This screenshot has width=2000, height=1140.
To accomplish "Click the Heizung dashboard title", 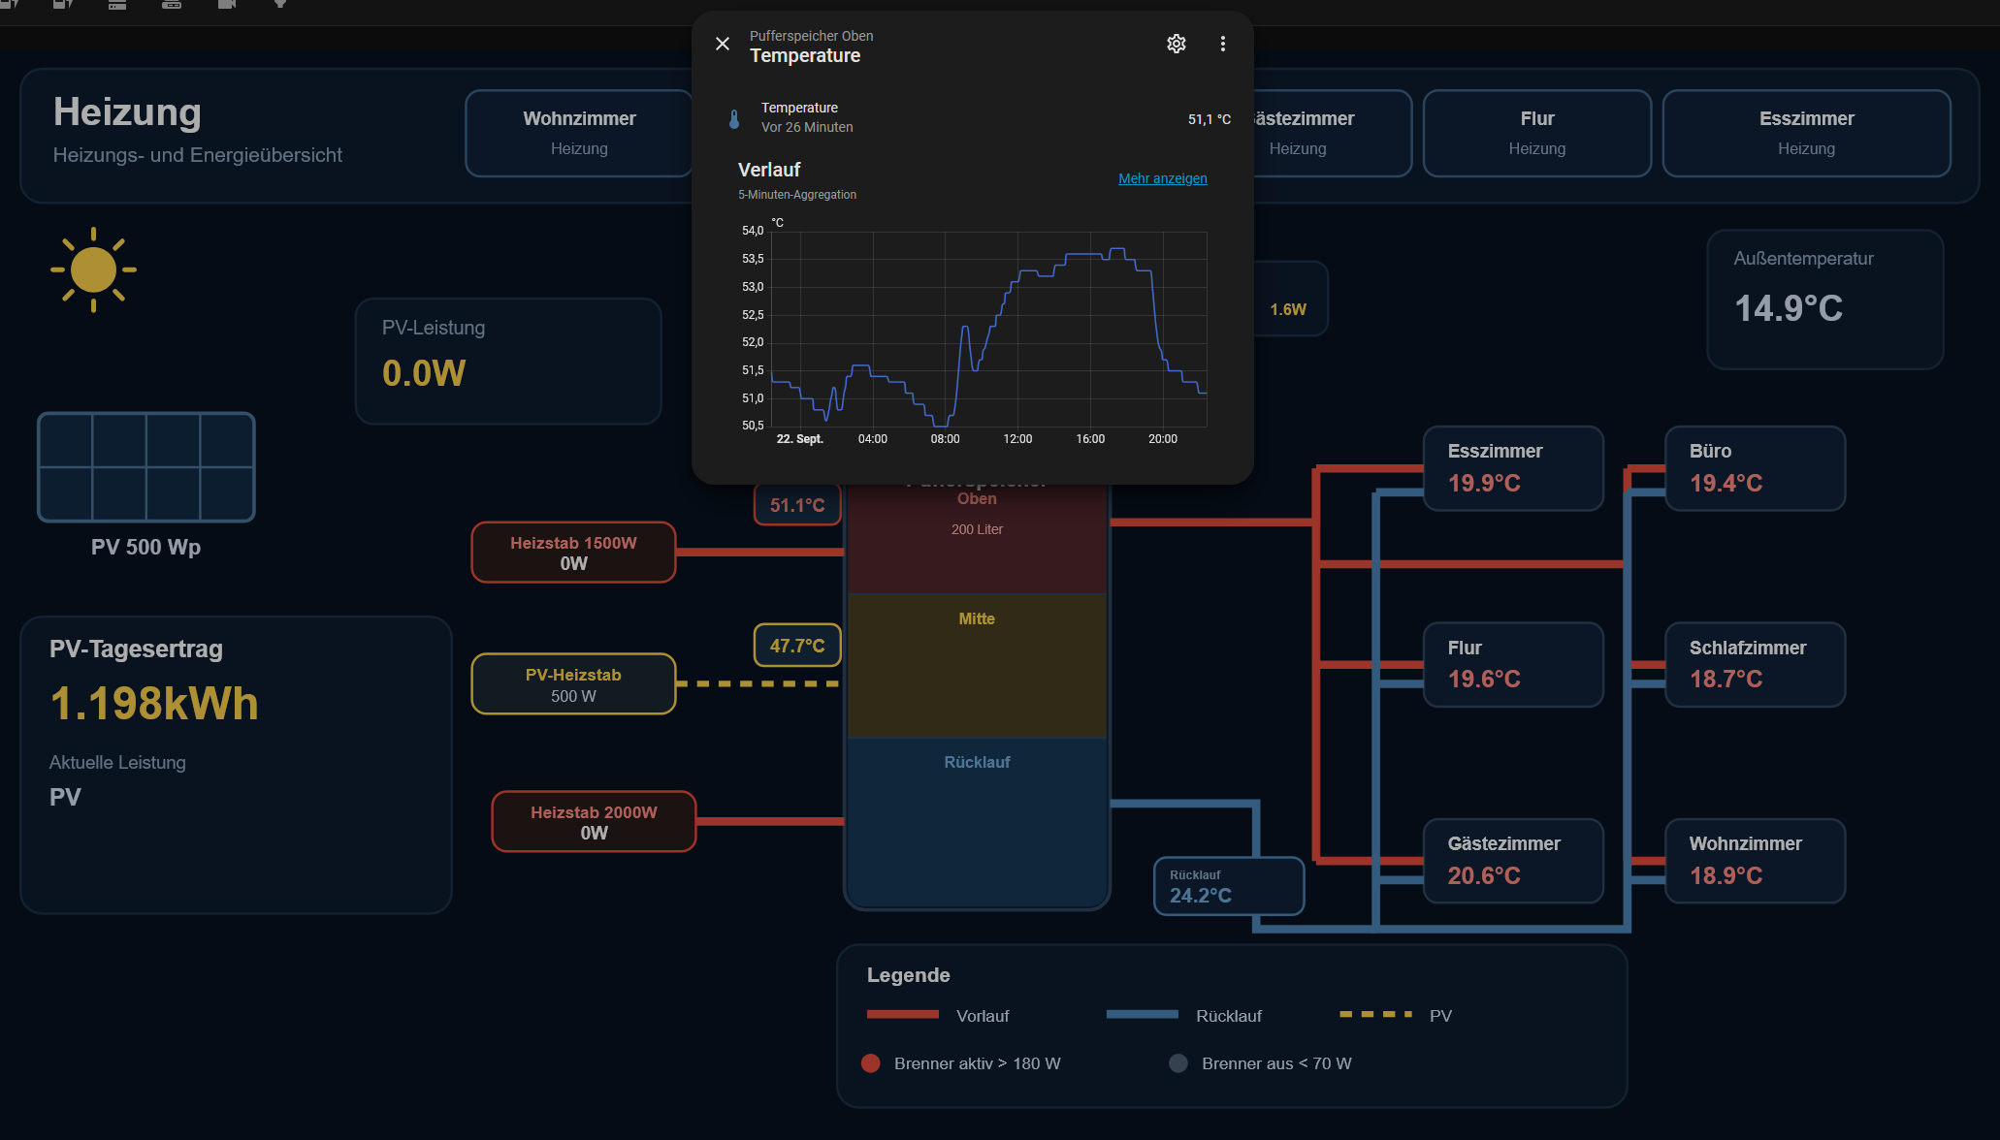I will click(x=127, y=112).
